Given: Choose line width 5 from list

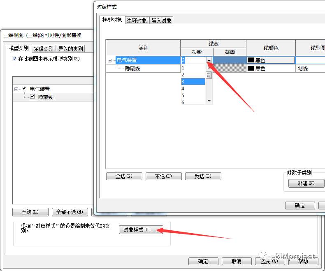Looking at the screenshot, I should click(x=193, y=96).
